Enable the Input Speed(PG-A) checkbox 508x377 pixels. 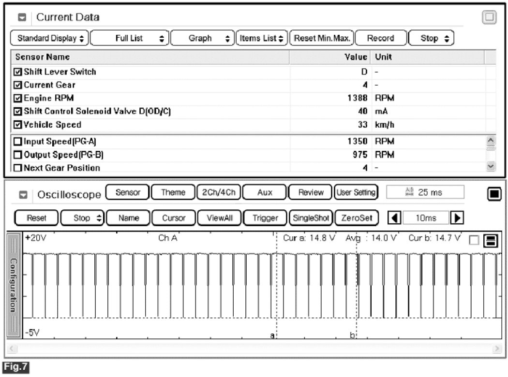pyautogui.click(x=18, y=142)
